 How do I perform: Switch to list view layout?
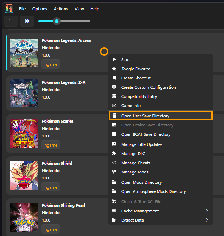[x=11, y=21]
